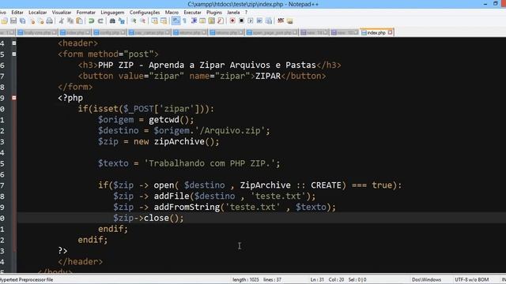
Task: Click the Hypertext Preprocessor file status label
Action: [26, 279]
